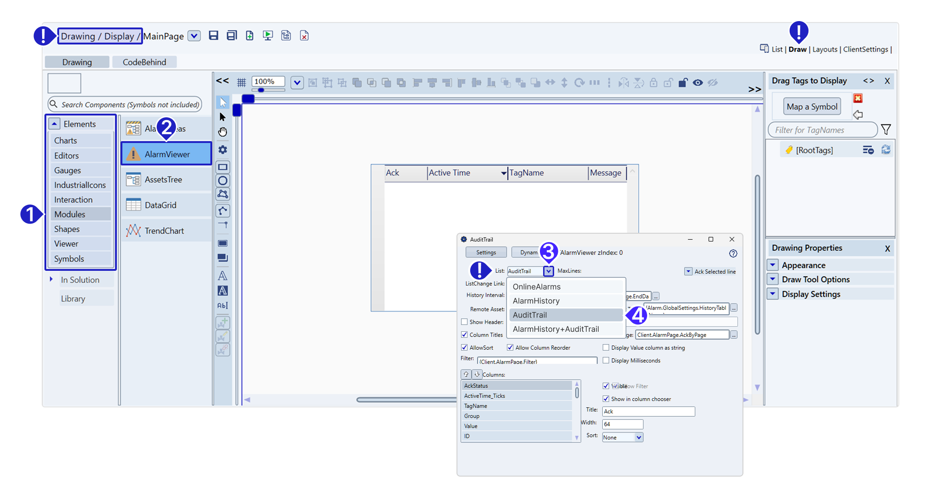Select the filled text 'A' tool
The height and width of the screenshot is (494, 935).
(x=223, y=291)
